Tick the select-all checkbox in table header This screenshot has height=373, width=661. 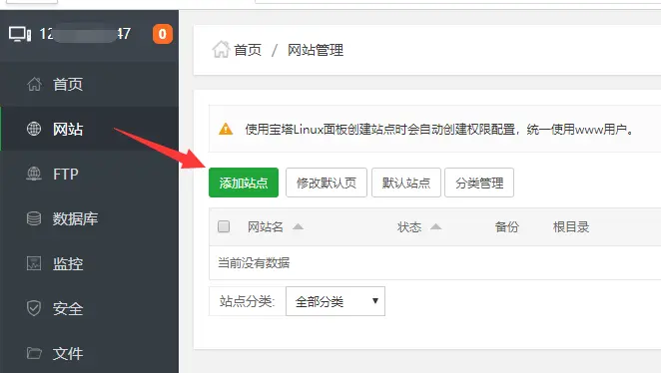click(x=224, y=226)
